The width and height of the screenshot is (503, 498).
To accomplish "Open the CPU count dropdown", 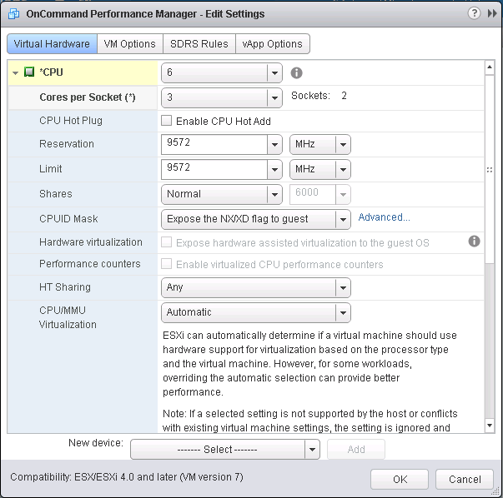I will tap(222, 73).
